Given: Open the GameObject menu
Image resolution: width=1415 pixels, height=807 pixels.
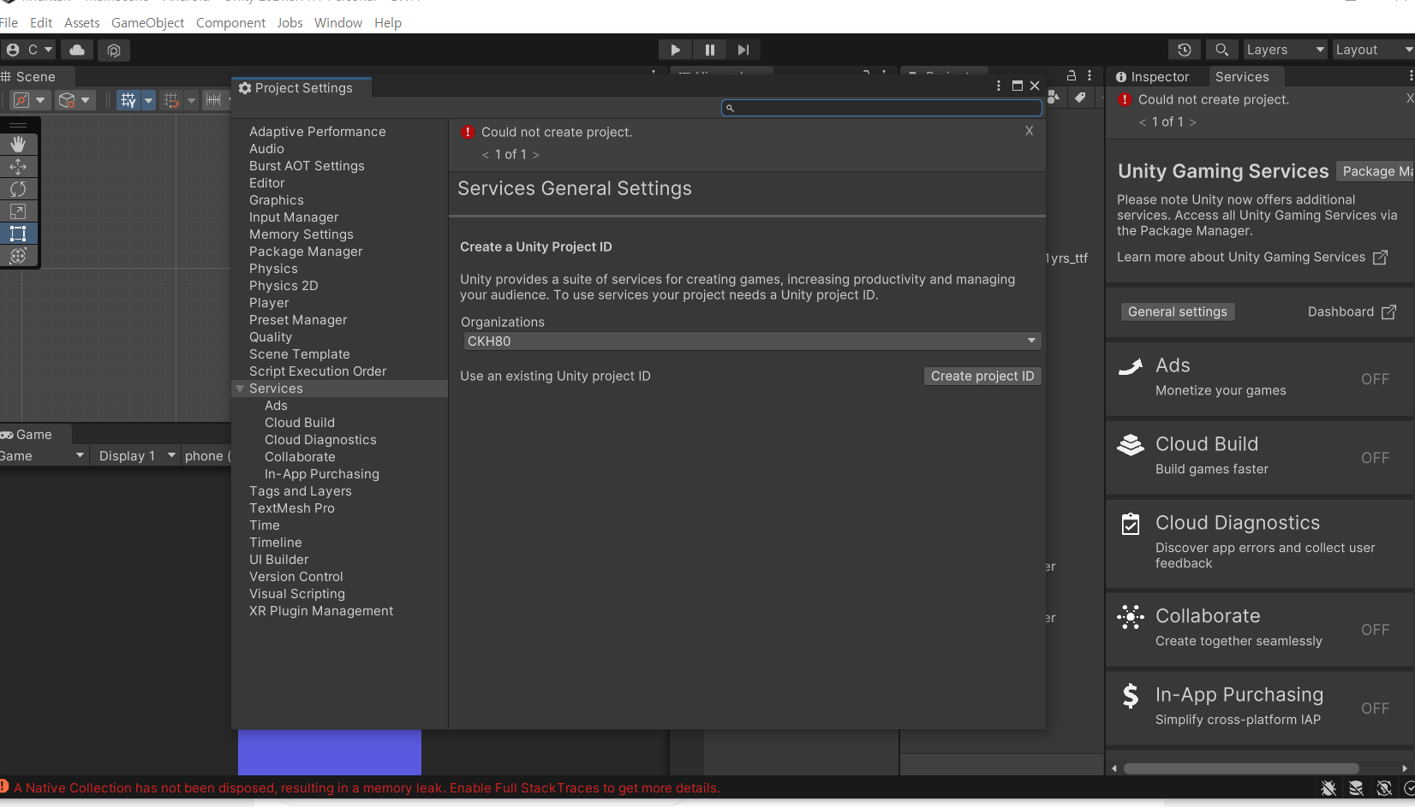Looking at the screenshot, I should pos(147,23).
